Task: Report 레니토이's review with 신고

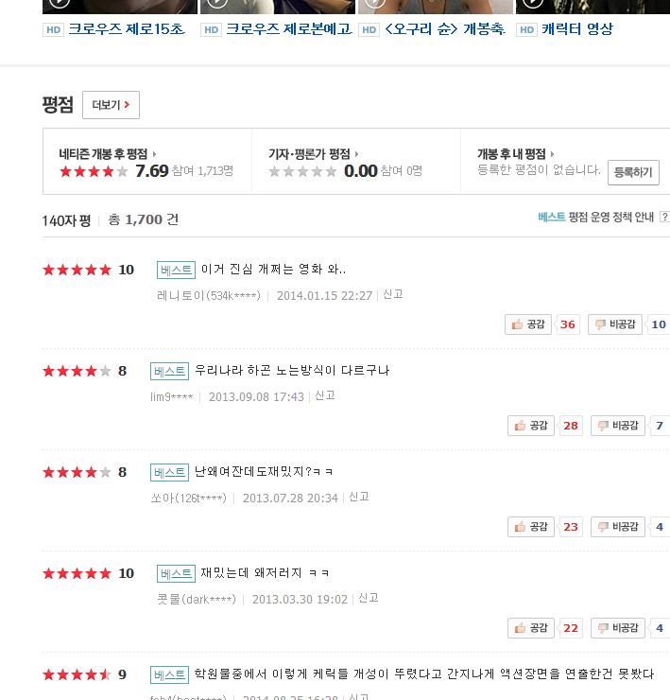Action: 393,295
